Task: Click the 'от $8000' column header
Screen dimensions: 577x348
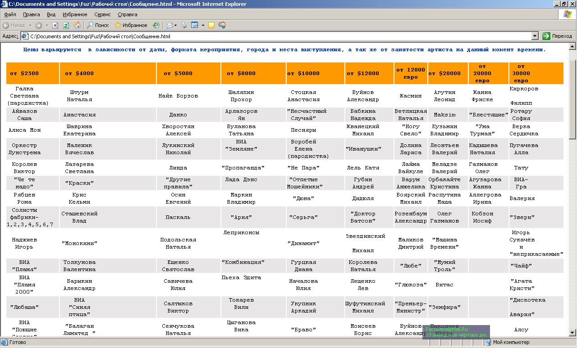Action: click(x=253, y=73)
